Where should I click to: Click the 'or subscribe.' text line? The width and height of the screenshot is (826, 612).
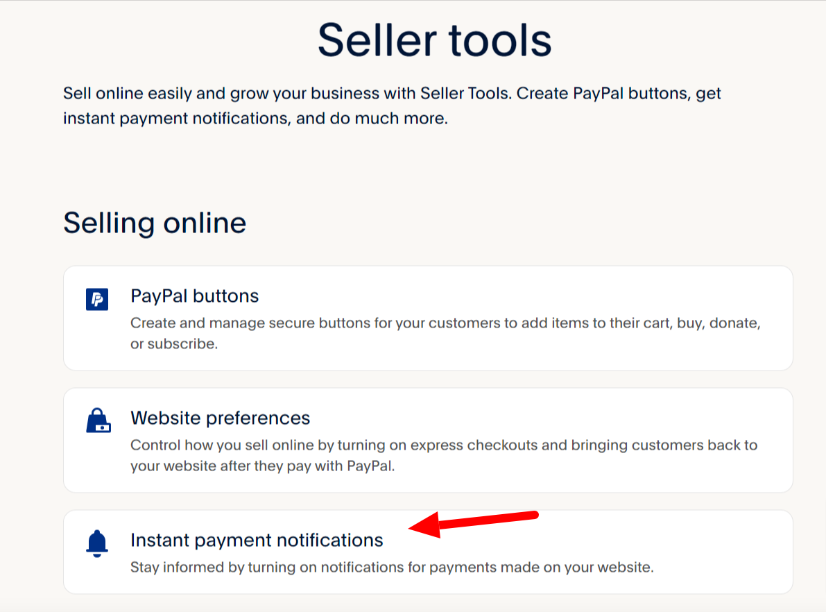(174, 343)
